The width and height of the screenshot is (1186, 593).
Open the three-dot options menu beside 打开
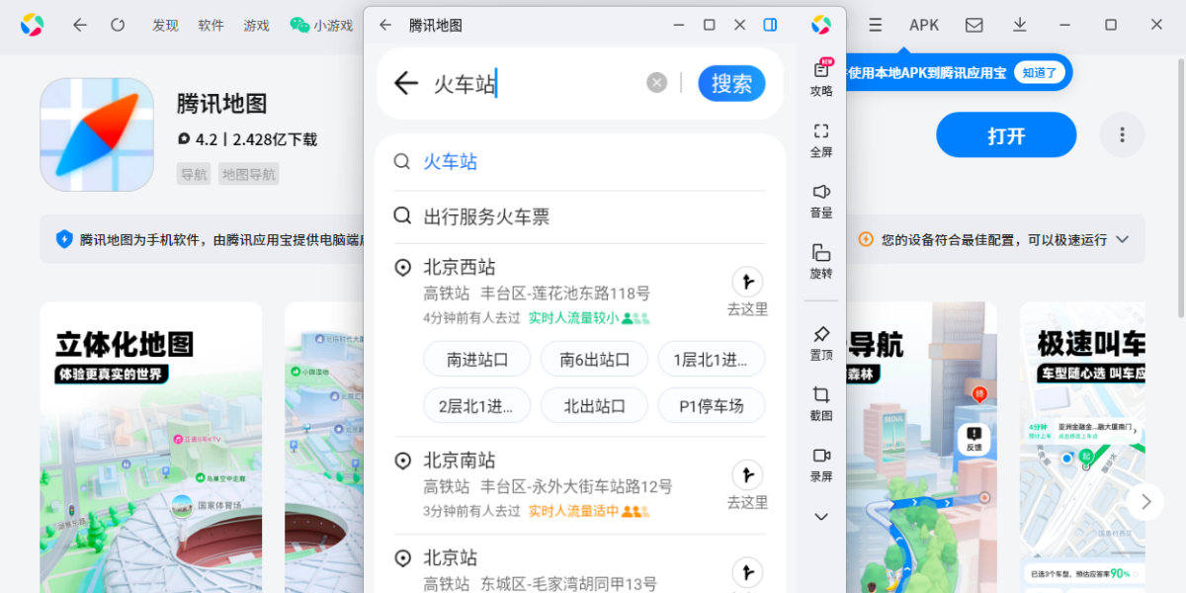(1122, 134)
